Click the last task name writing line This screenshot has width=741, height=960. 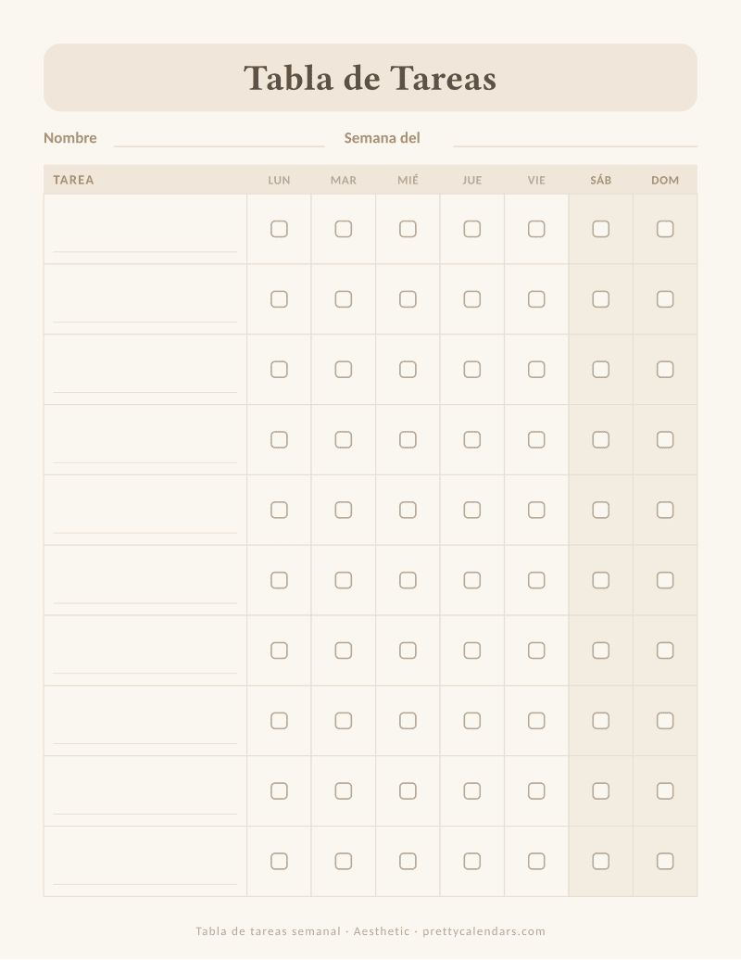click(145, 883)
